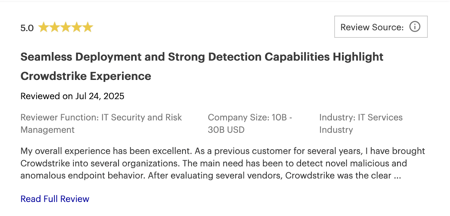Open the full review via Read Full Review
Viewport: 450px width, 216px height.
tap(54, 199)
